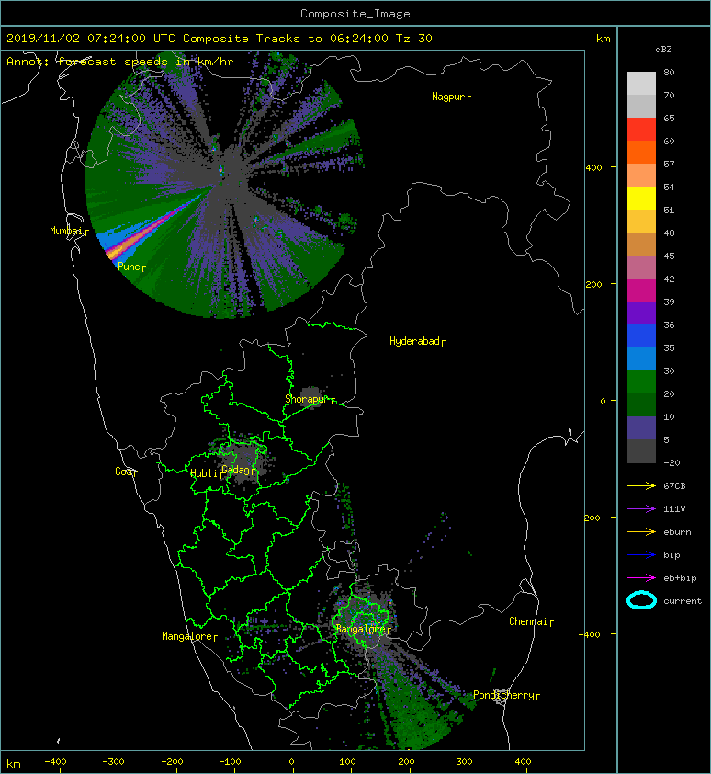
Task: Click the 2019/11/02 07:24:00 UTC timestamp
Action: pyautogui.click(x=90, y=39)
